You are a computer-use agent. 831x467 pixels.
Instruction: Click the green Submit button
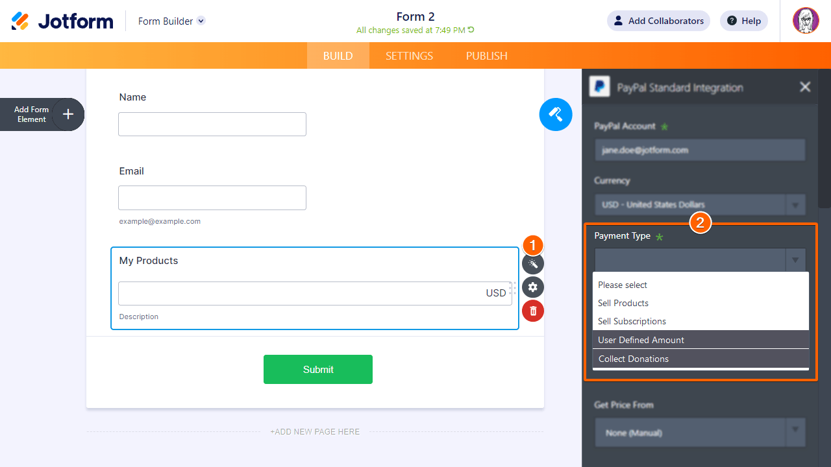pos(318,369)
